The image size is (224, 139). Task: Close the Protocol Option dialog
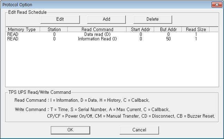point(217,5)
